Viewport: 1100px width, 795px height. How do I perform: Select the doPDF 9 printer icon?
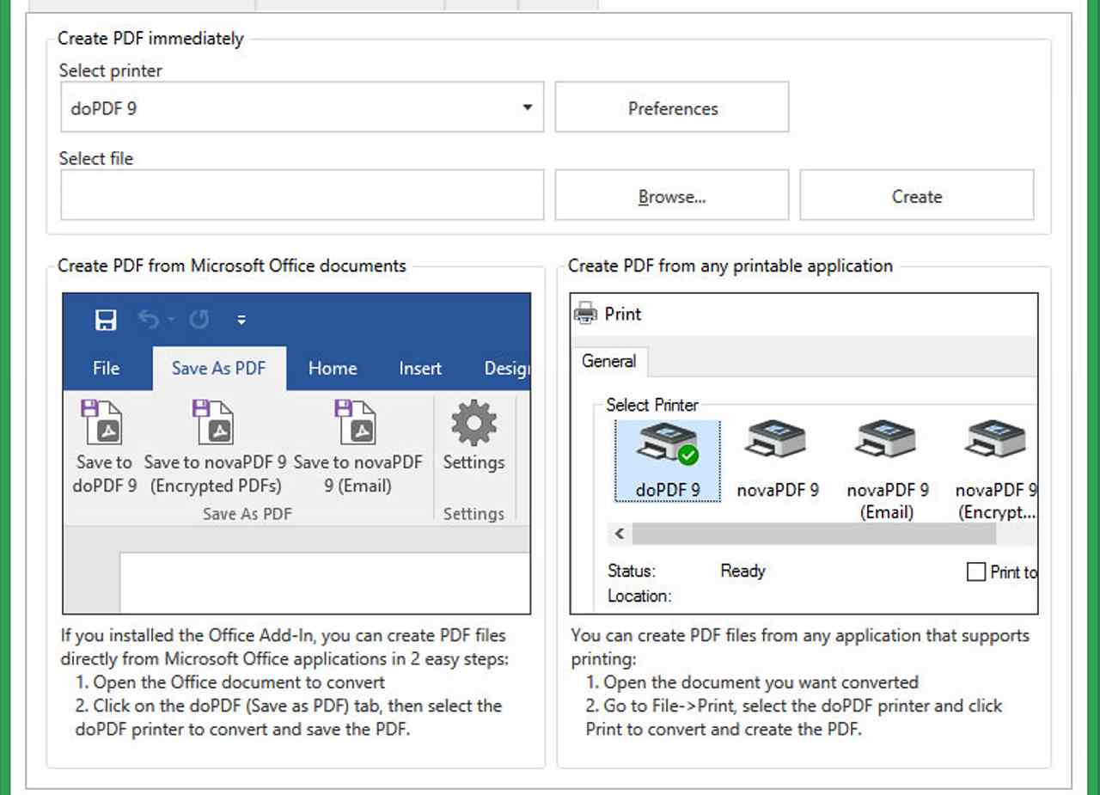click(668, 442)
